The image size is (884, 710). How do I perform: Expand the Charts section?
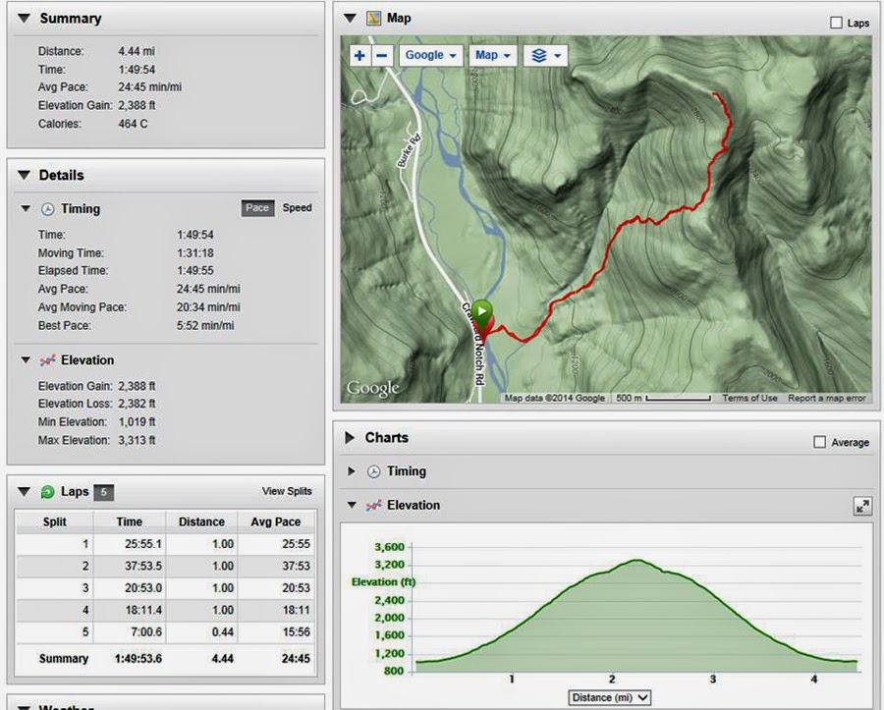[349, 438]
